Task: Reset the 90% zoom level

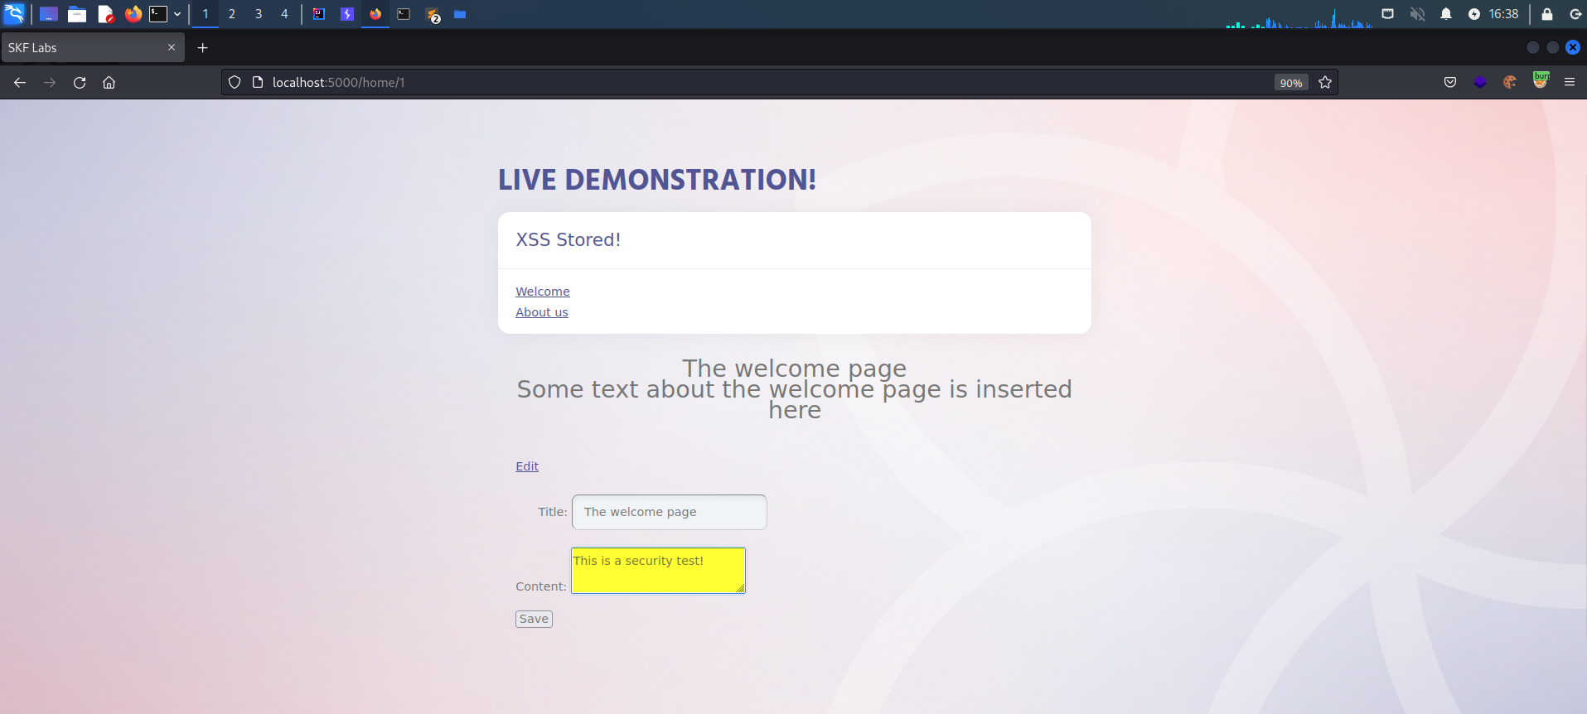Action: click(1291, 83)
